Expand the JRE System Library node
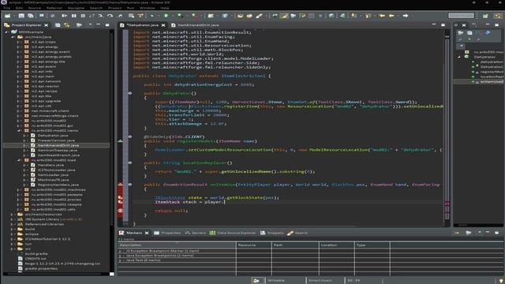505x284 pixels. pyautogui.click(x=13, y=219)
